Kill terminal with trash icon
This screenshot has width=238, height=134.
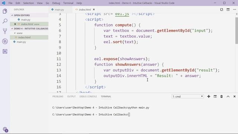pyautogui.click(x=222, y=96)
